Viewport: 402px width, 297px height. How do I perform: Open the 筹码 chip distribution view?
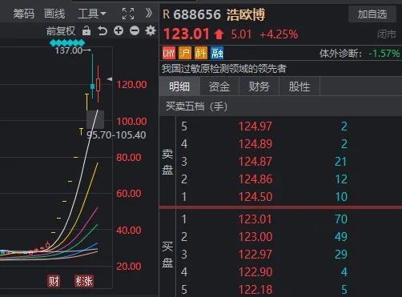pyautogui.click(x=24, y=14)
